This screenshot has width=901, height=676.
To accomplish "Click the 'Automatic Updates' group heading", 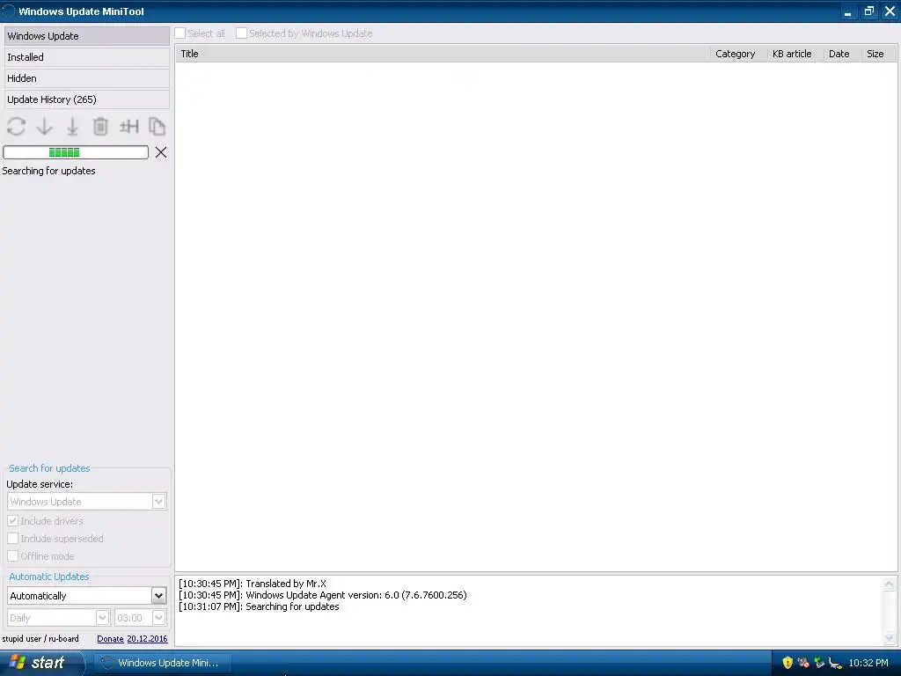I will coord(49,577).
